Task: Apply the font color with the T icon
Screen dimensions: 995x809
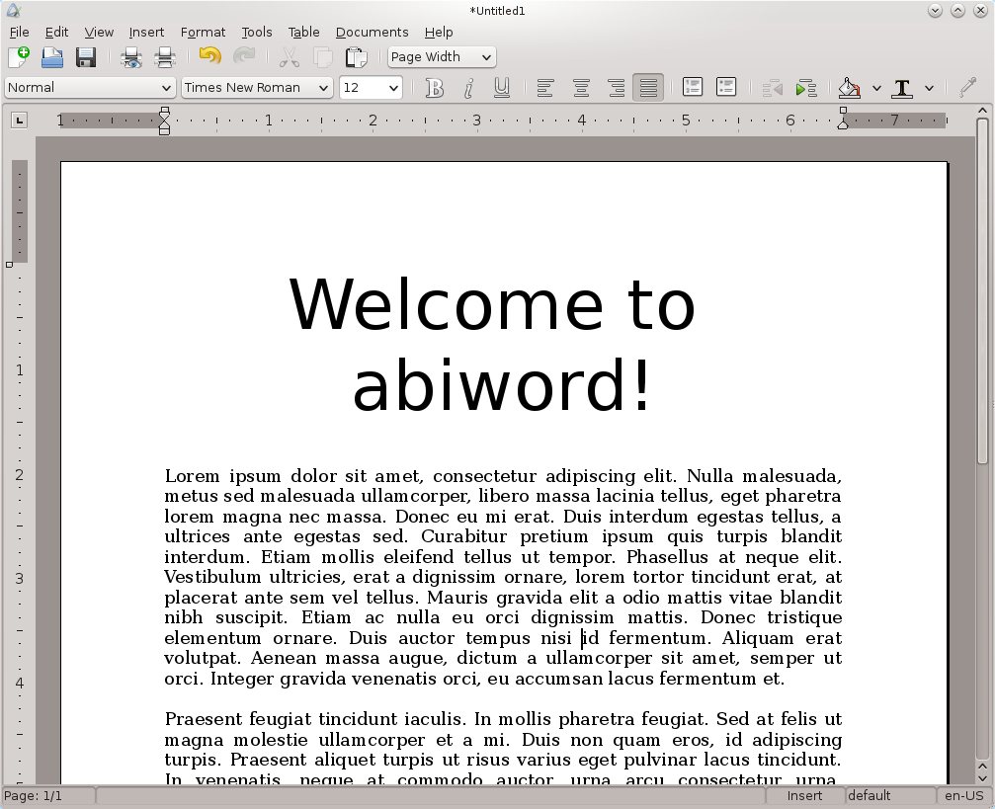Action: (902, 88)
